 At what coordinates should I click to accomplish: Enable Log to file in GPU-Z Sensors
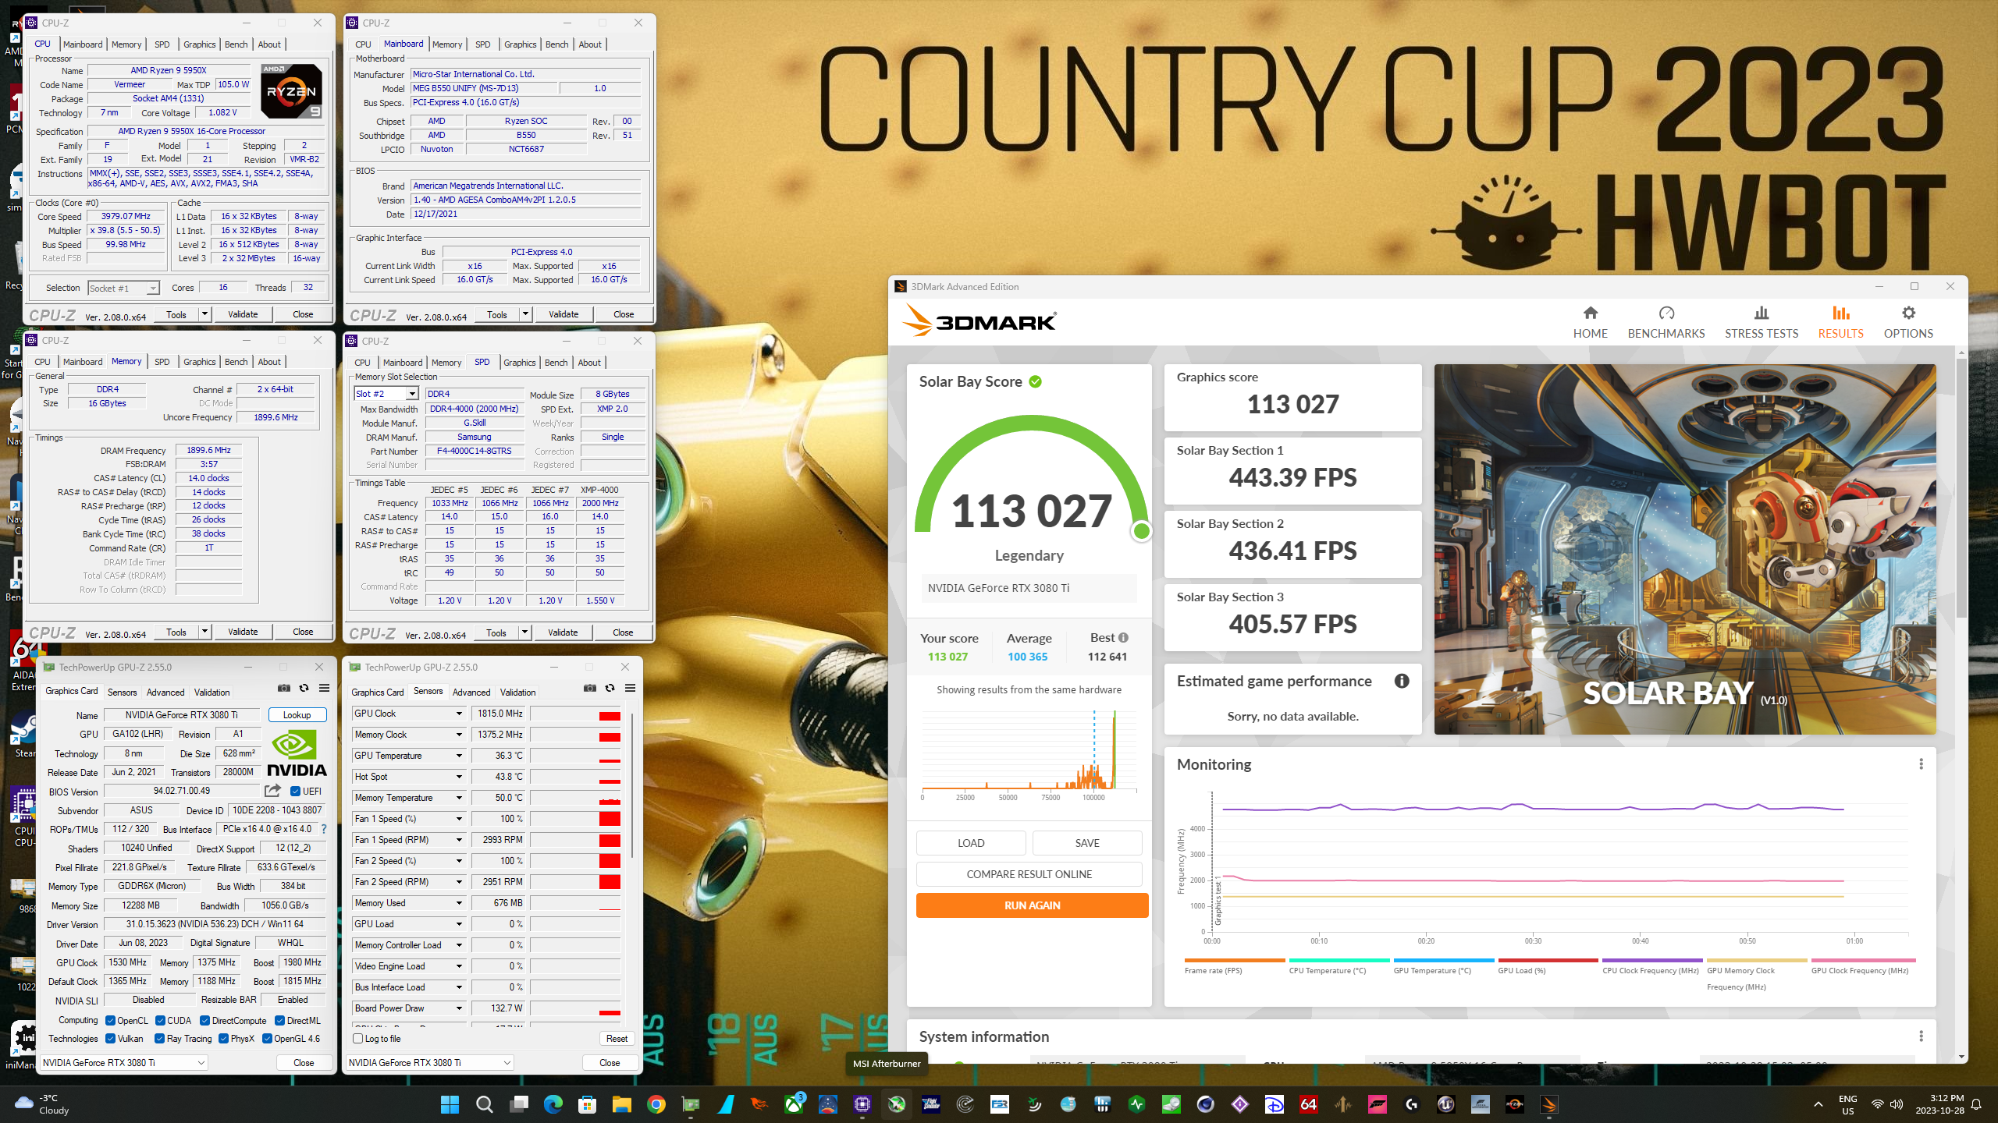coord(357,1039)
